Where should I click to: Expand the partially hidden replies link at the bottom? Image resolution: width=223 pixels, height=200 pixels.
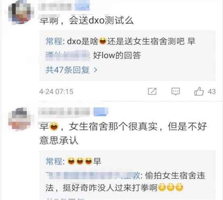[x=65, y=198]
